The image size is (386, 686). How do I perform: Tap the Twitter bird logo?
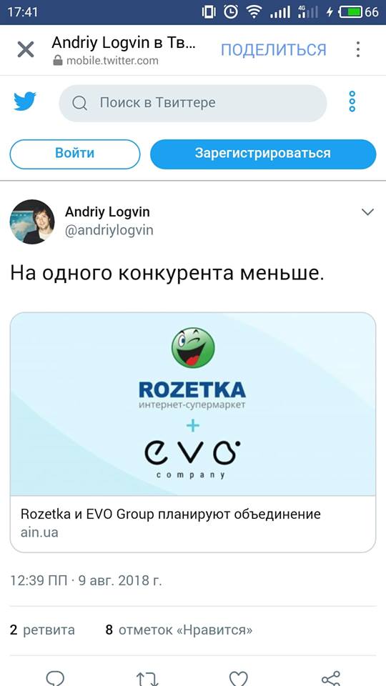25,102
